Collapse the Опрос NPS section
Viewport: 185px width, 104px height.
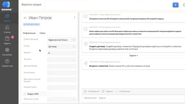coord(25,94)
